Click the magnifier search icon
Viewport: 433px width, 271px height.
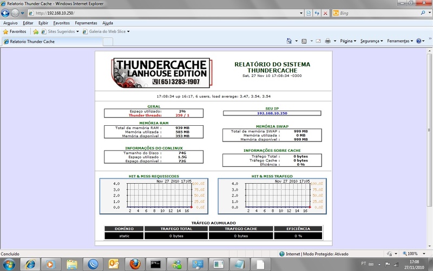[423, 12]
